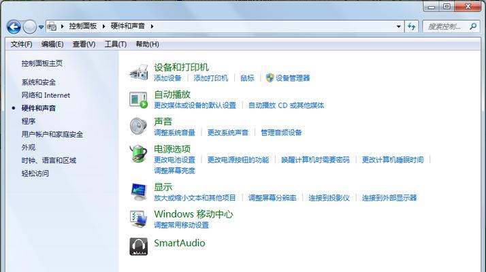Click the 更改系统声音 link
The height and width of the screenshot is (272, 486).
click(x=228, y=133)
